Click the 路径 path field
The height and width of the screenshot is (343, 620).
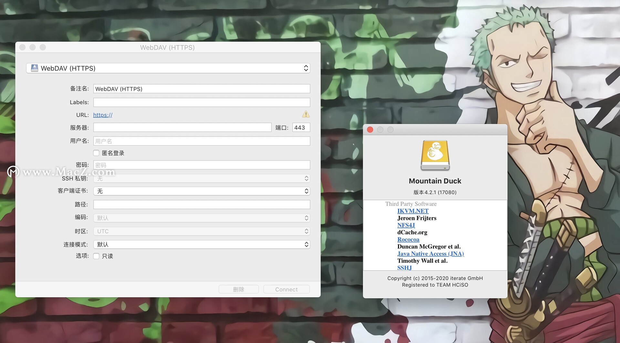tap(202, 204)
